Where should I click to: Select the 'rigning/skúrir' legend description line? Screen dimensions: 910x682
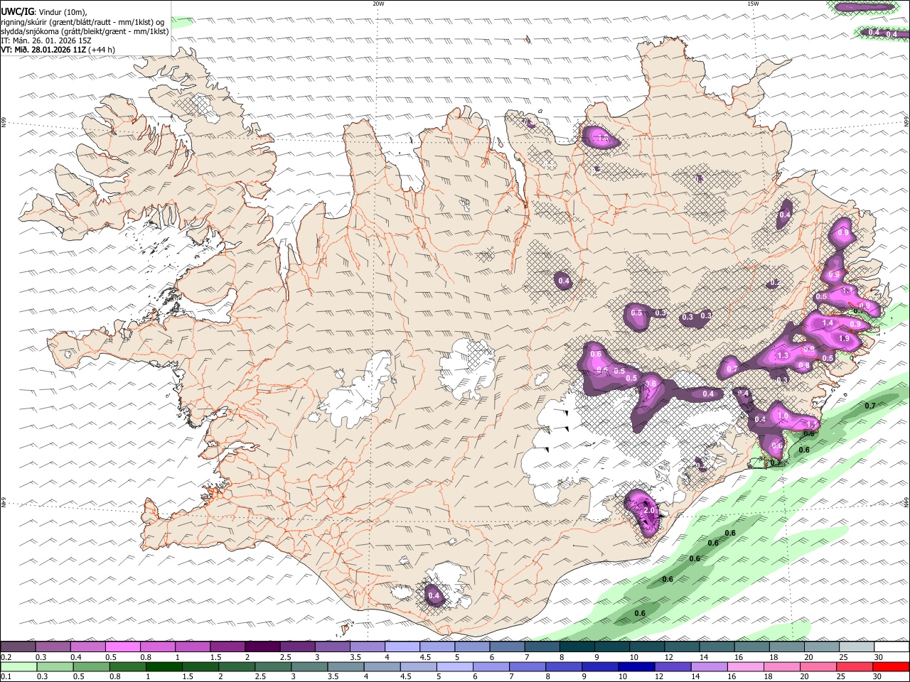click(x=82, y=21)
